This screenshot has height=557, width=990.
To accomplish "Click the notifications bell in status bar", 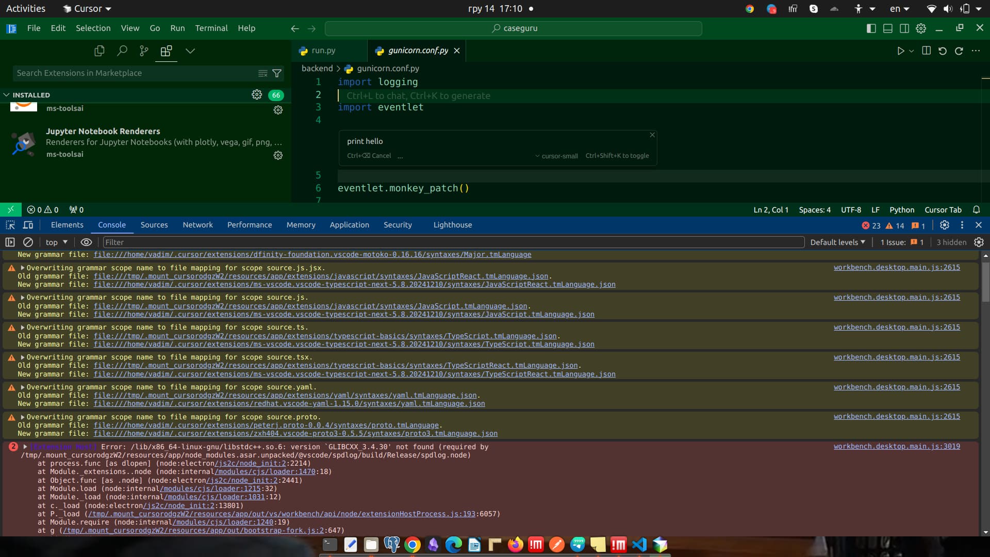I will [x=976, y=209].
